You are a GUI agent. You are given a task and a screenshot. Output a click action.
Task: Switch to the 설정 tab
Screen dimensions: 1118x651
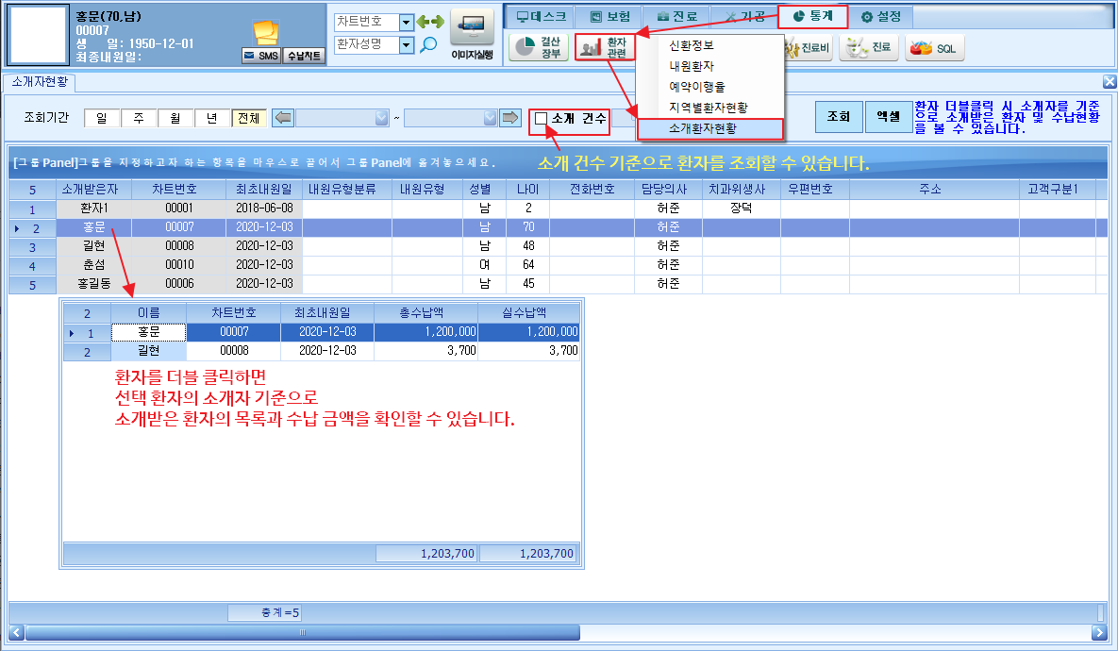(x=881, y=16)
